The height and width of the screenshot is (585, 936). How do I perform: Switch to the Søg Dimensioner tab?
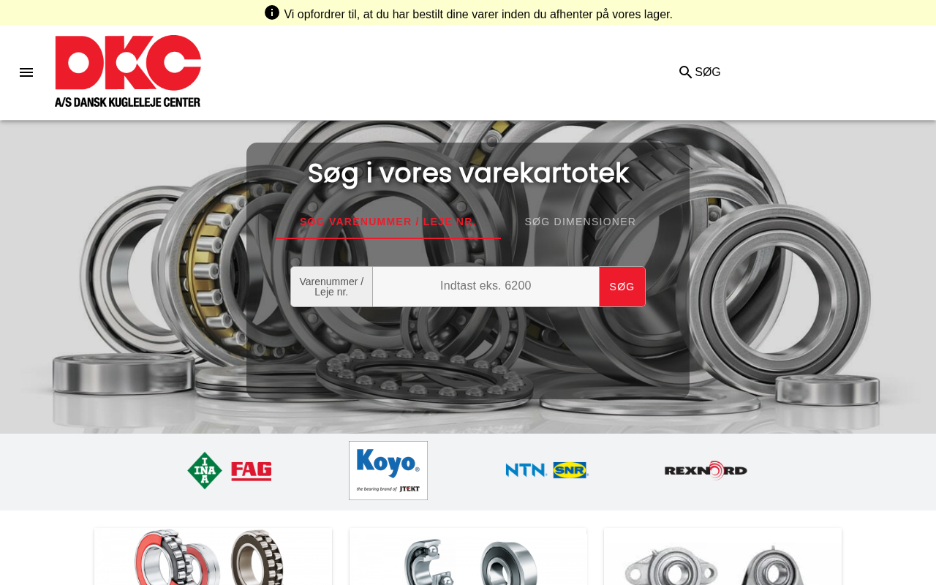pos(581,222)
